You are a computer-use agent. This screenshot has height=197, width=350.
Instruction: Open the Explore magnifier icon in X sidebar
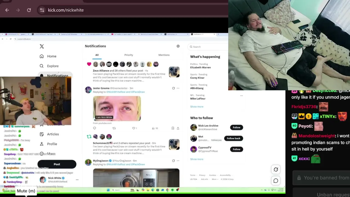click(x=42, y=66)
